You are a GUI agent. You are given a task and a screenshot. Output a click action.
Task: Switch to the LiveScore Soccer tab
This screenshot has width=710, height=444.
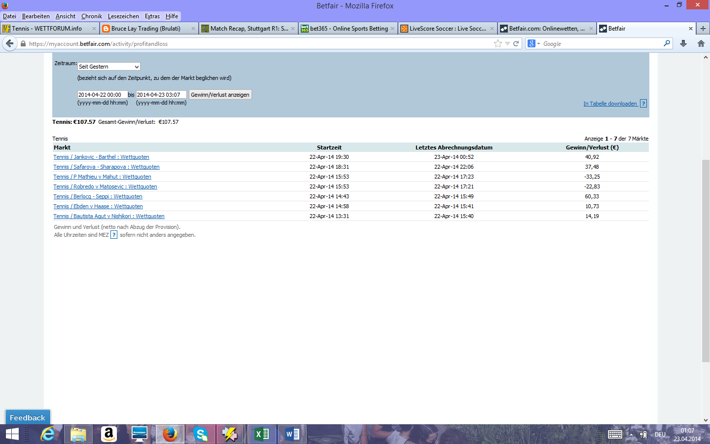click(448, 29)
